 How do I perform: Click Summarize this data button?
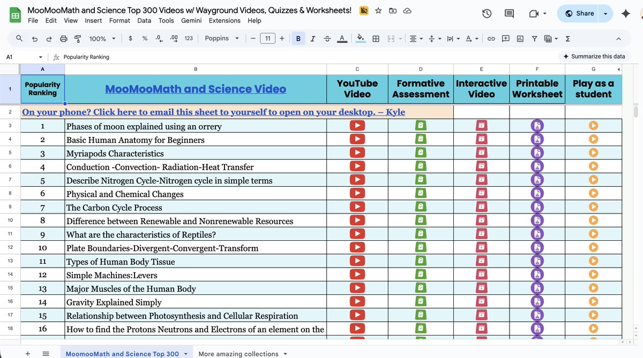594,56
